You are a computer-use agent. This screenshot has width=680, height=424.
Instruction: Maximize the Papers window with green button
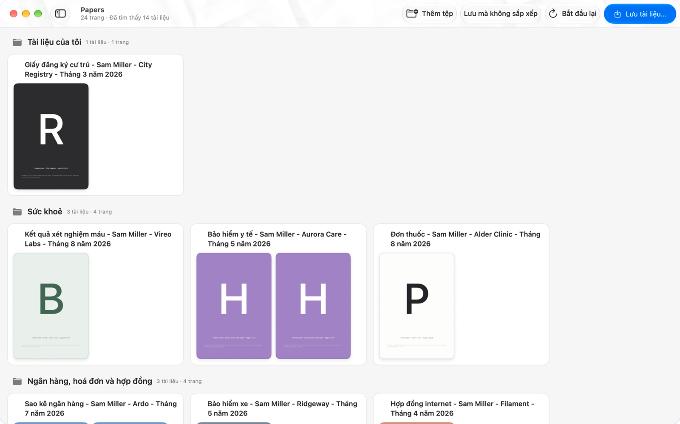coord(38,14)
